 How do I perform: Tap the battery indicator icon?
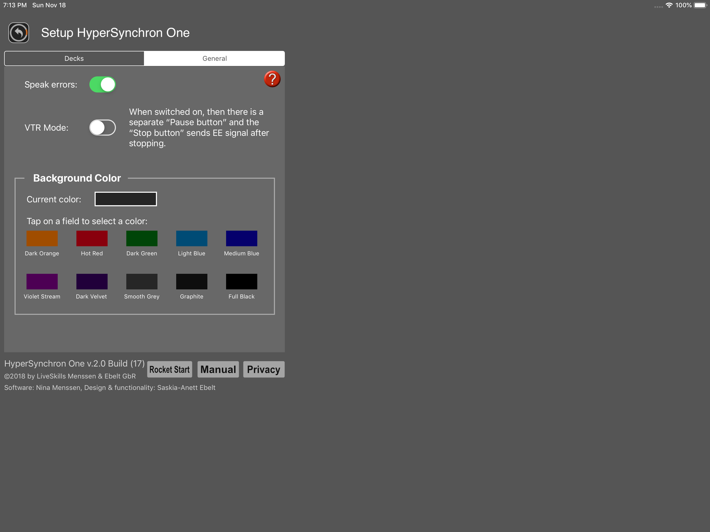[700, 5]
